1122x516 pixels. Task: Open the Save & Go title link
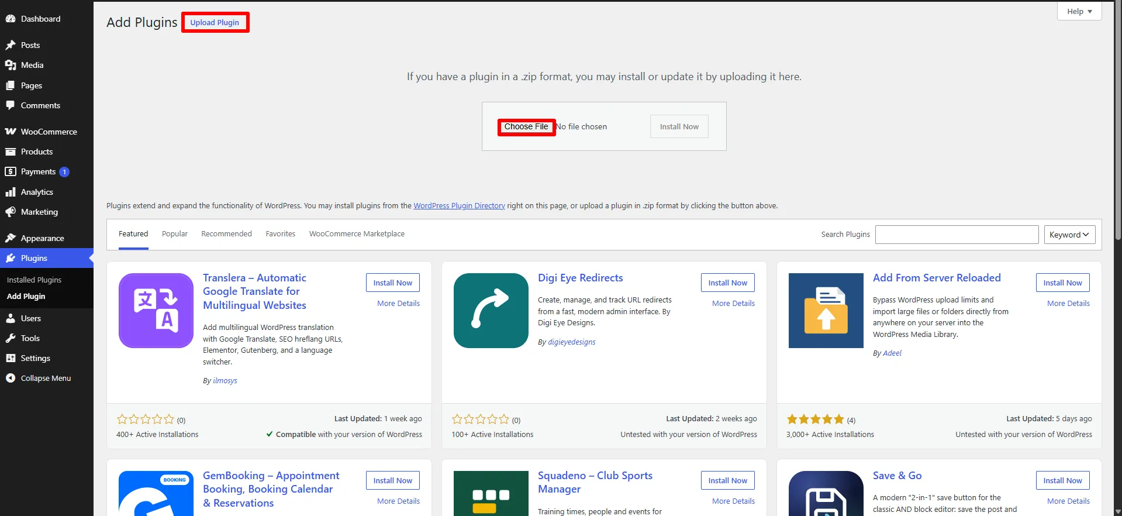tap(897, 476)
